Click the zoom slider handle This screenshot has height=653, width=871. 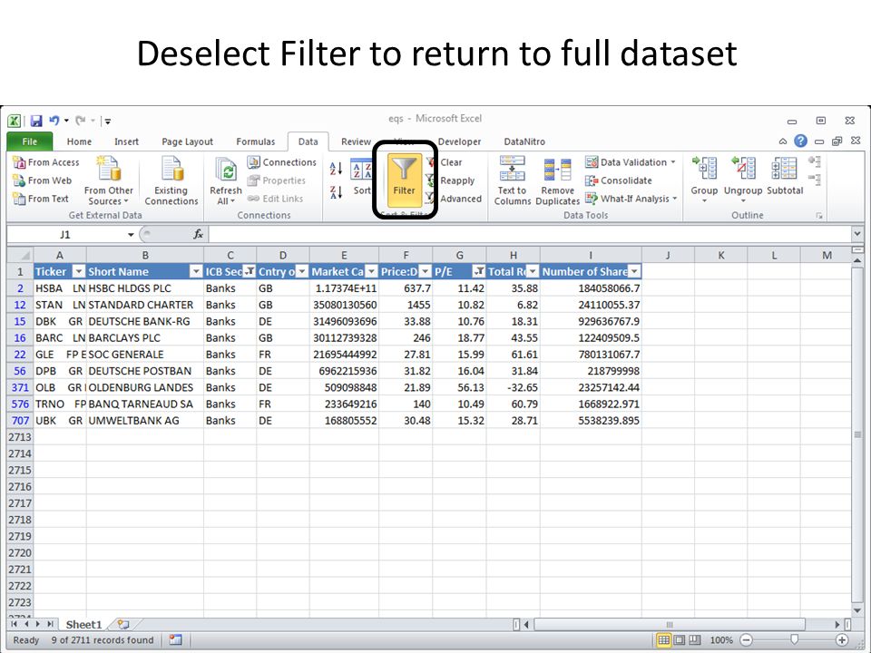pos(795,639)
